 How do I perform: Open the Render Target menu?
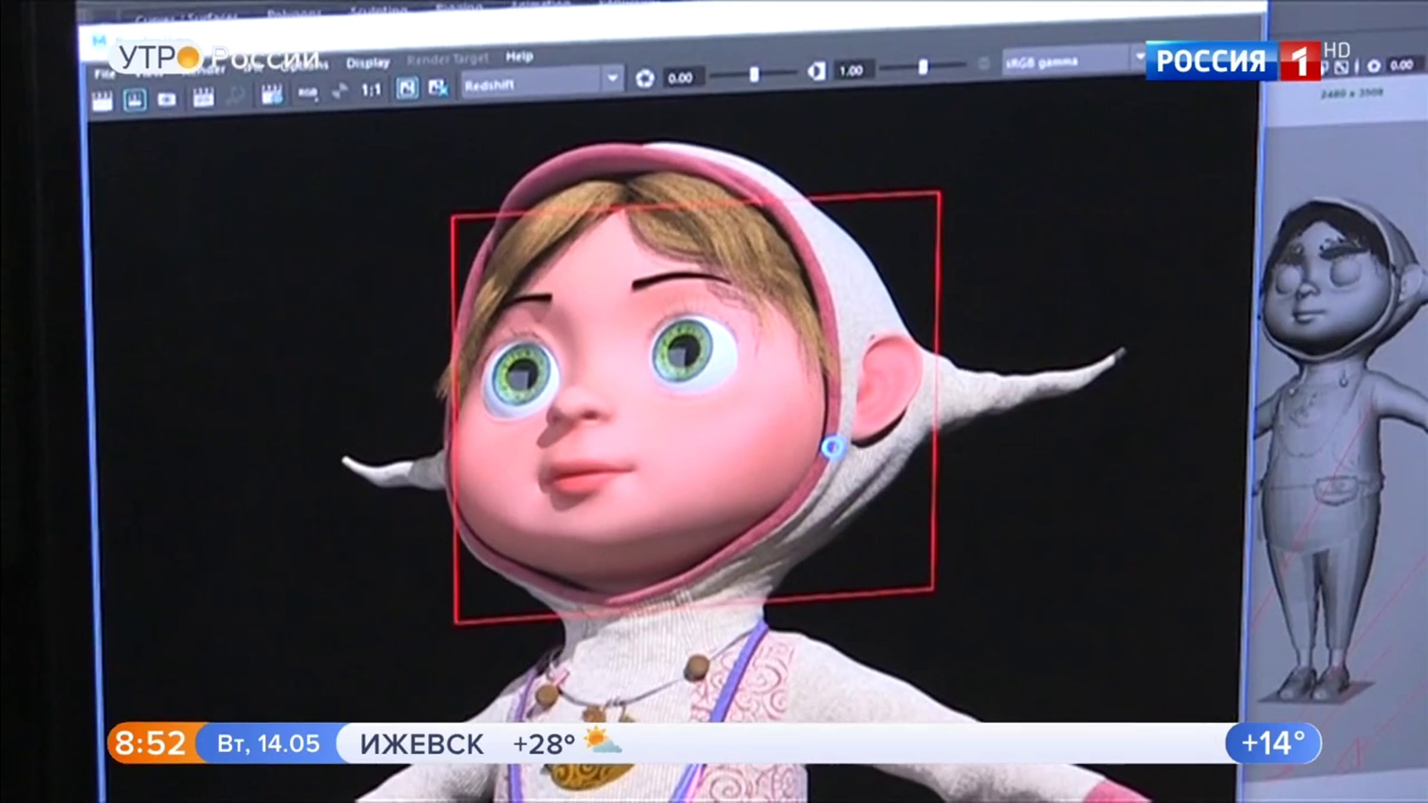point(447,59)
